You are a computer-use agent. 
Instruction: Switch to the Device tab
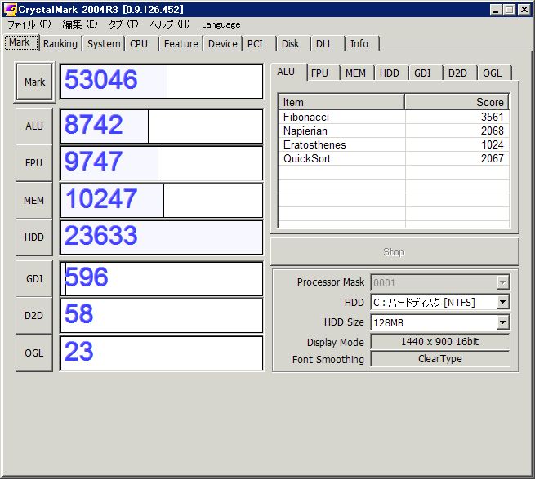tap(222, 43)
